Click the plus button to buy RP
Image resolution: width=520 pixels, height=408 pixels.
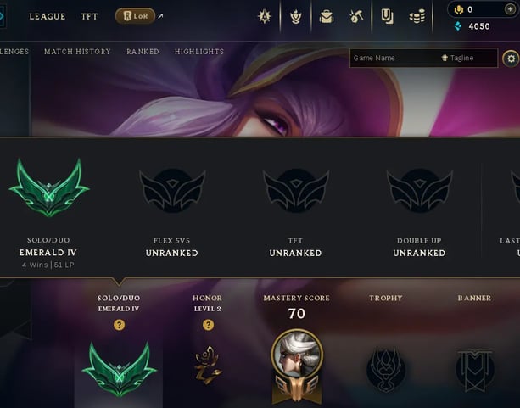(509, 9)
